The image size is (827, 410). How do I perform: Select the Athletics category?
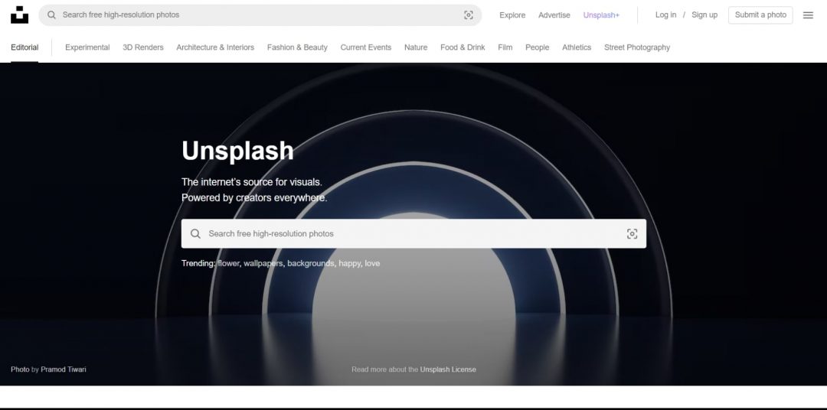pyautogui.click(x=577, y=47)
